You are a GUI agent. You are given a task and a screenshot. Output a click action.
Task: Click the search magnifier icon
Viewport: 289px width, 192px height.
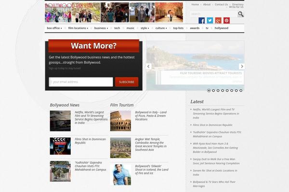[240, 14]
